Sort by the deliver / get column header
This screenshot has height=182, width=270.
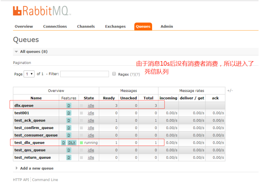[x=192, y=98]
